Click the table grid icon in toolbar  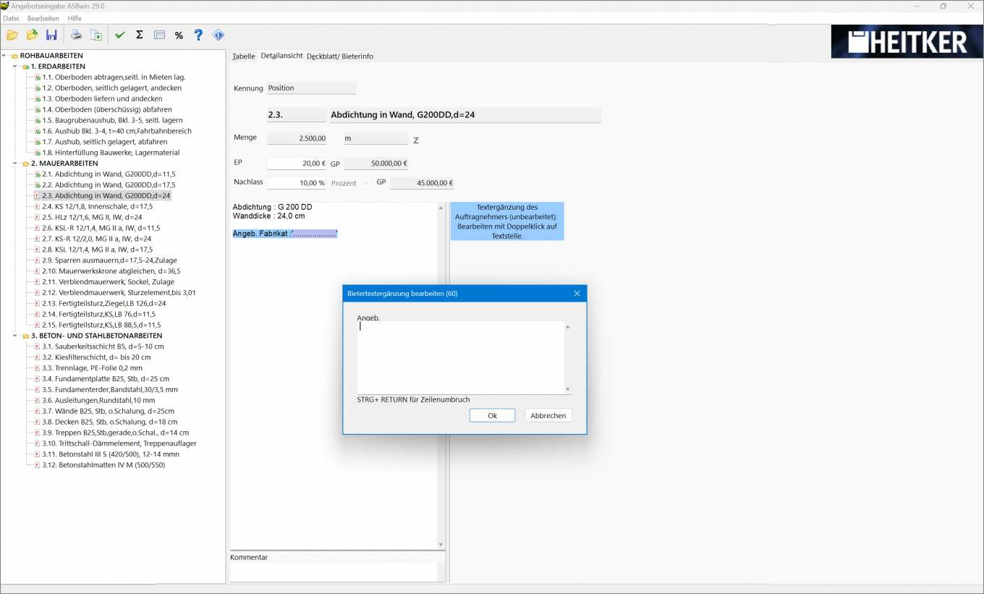158,34
